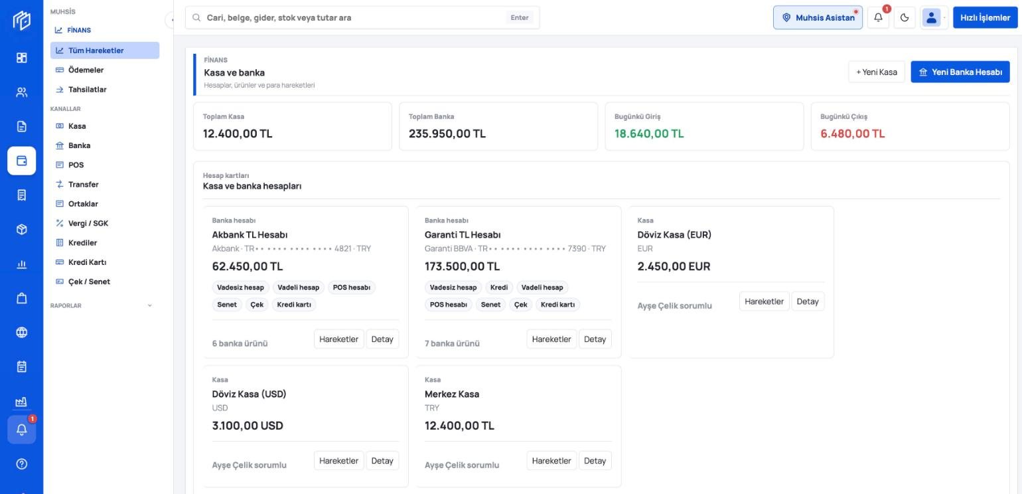Click the Muhsis logo icon
This screenshot has width=1022, height=494.
pyautogui.click(x=21, y=21)
